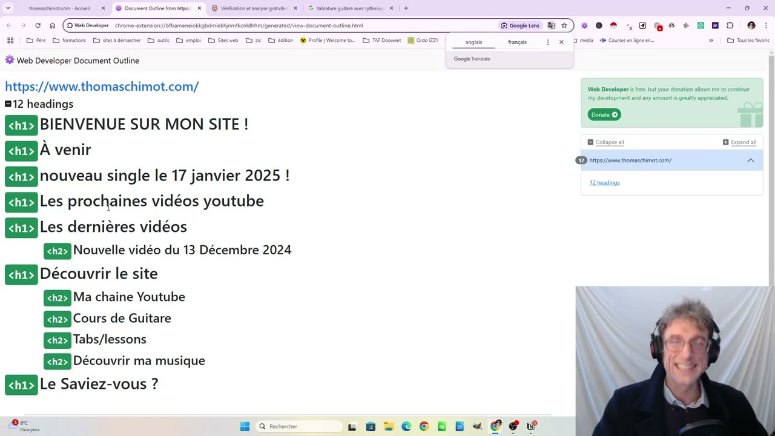The height and width of the screenshot is (436, 775).
Task: Open the Extensions puzzle piece menu
Action: click(x=730, y=25)
